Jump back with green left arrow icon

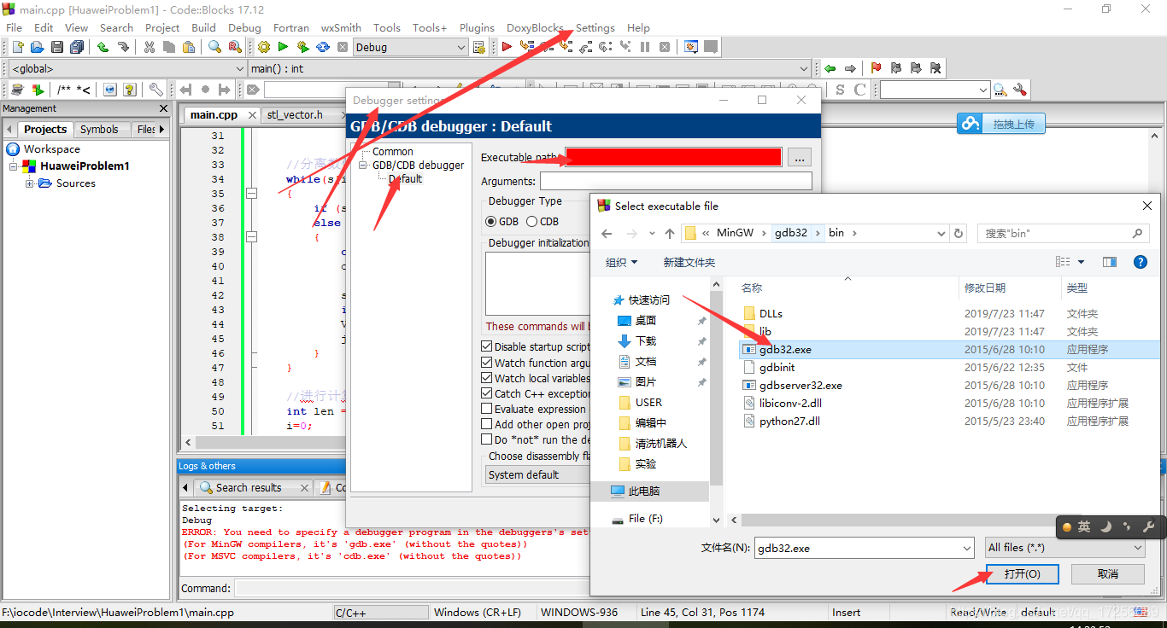tap(830, 68)
